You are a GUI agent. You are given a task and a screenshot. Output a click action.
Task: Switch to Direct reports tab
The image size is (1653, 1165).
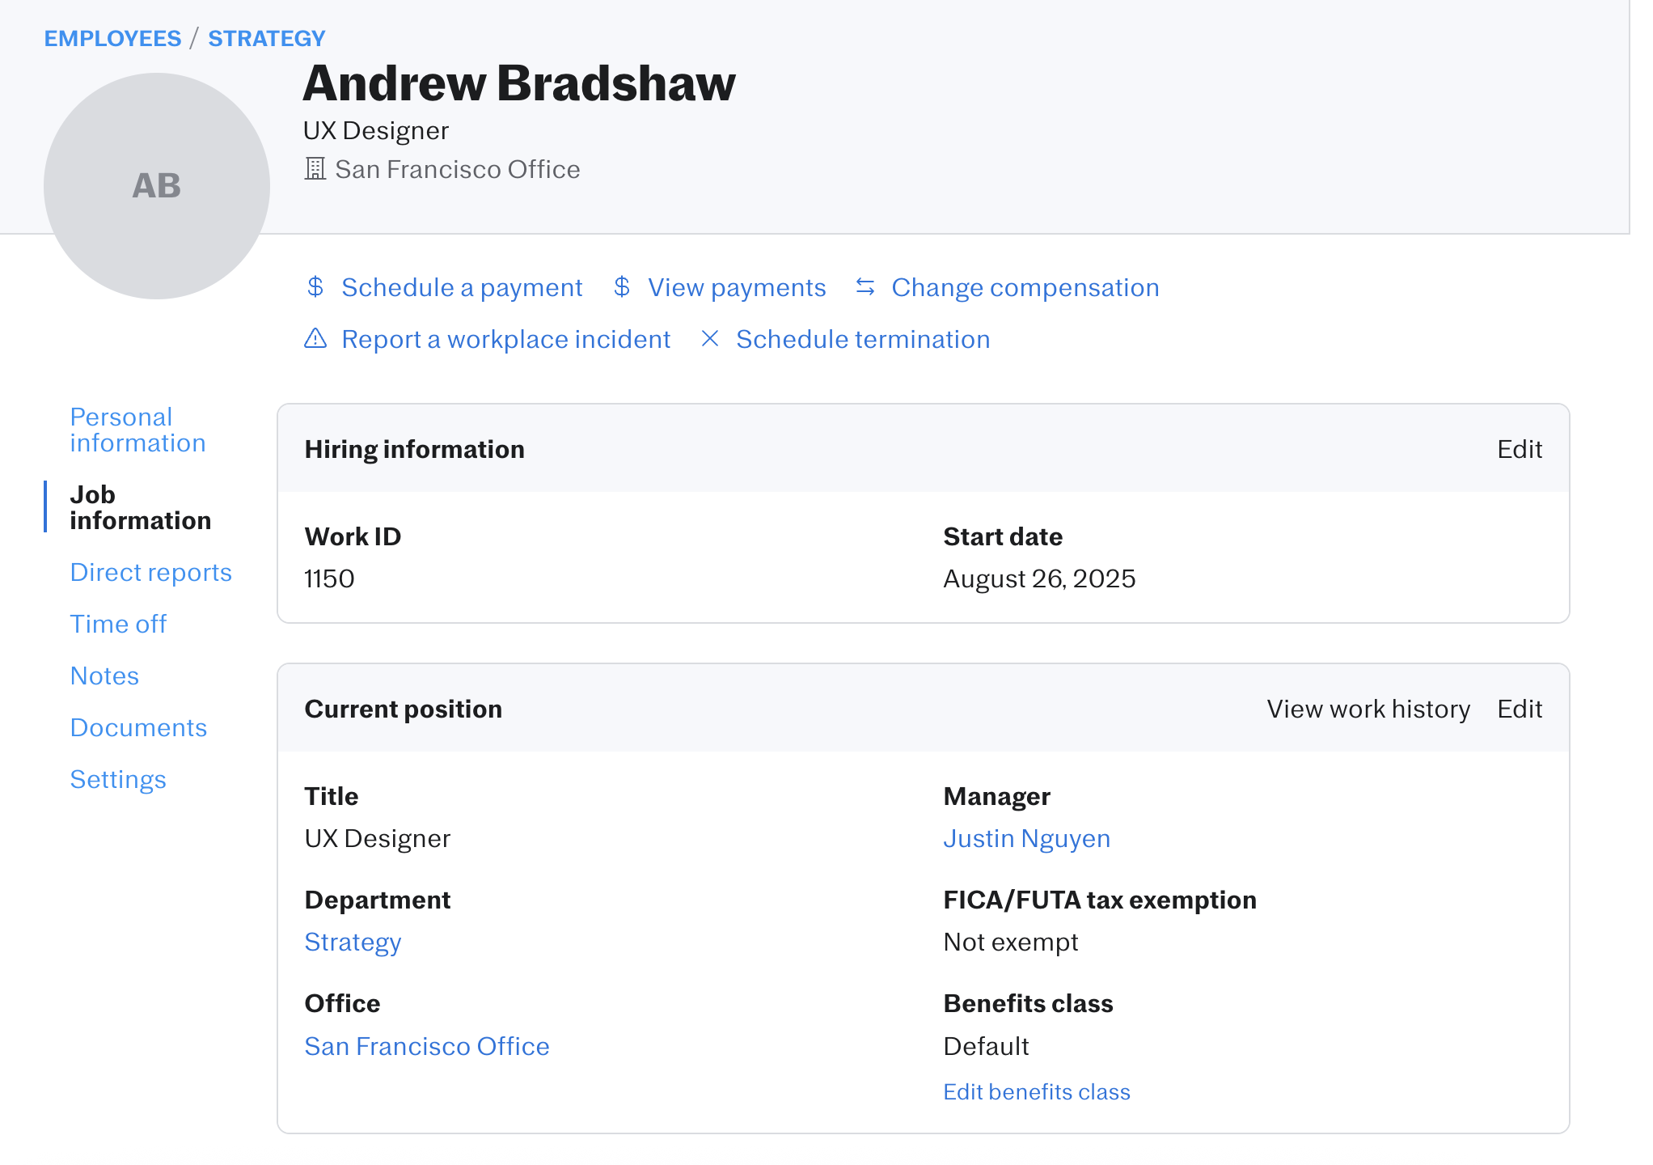click(150, 572)
